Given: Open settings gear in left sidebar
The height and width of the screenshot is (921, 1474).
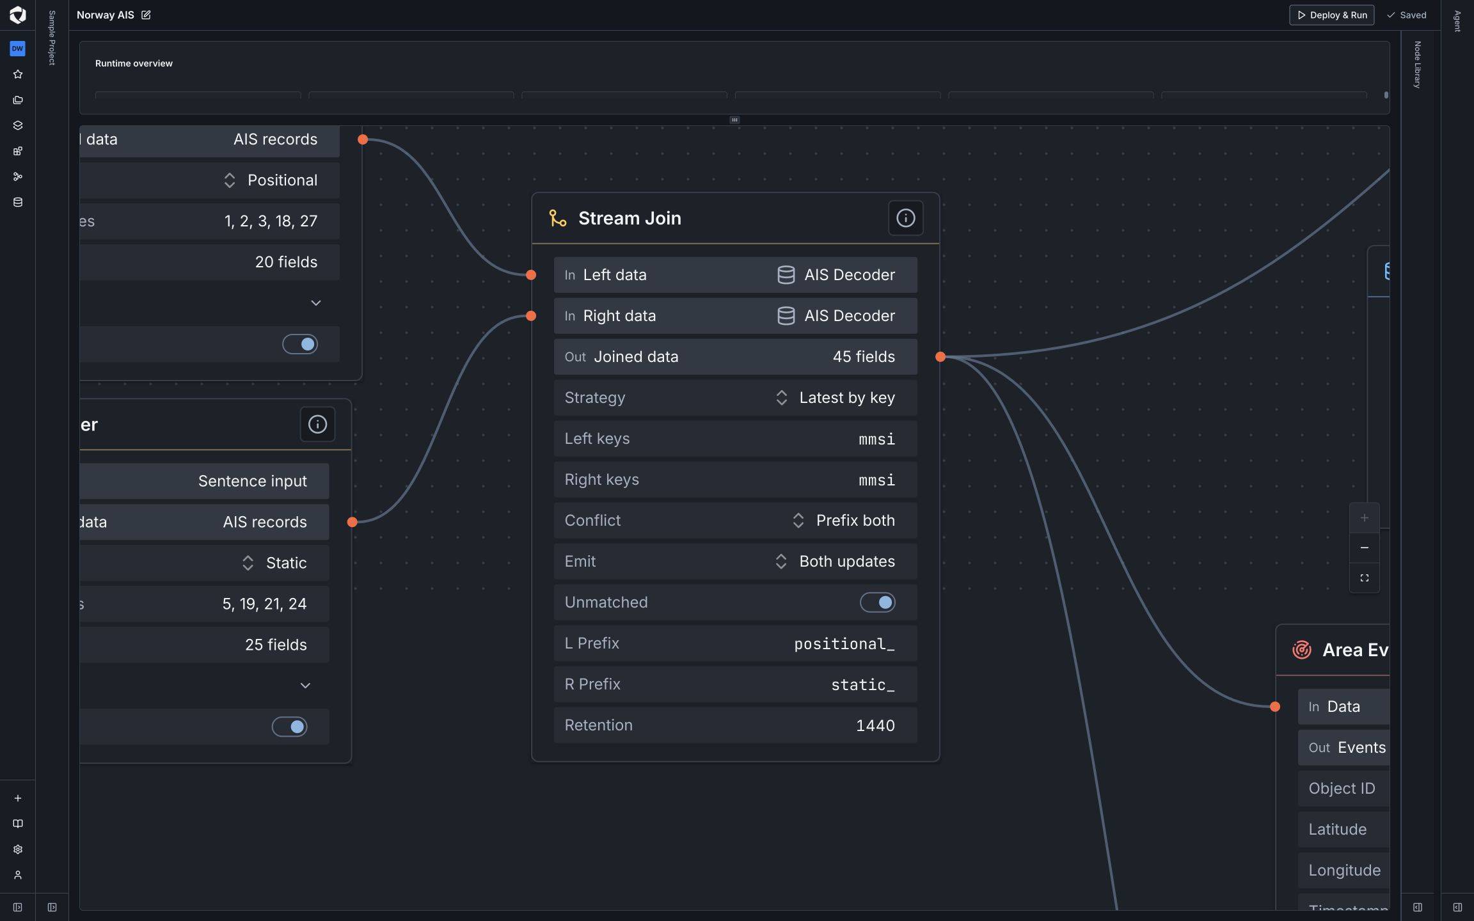Looking at the screenshot, I should [18, 849].
